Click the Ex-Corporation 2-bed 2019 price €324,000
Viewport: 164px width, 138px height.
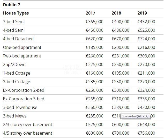(146, 90)
